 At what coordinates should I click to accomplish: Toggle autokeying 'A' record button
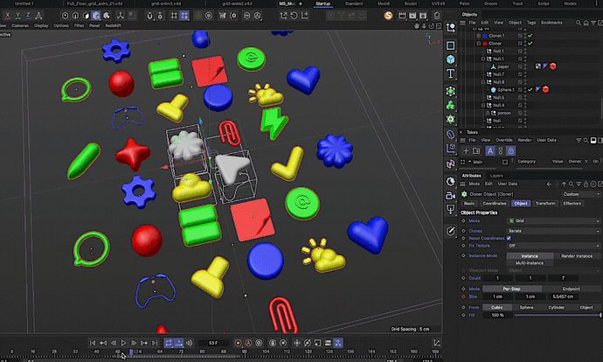248,343
